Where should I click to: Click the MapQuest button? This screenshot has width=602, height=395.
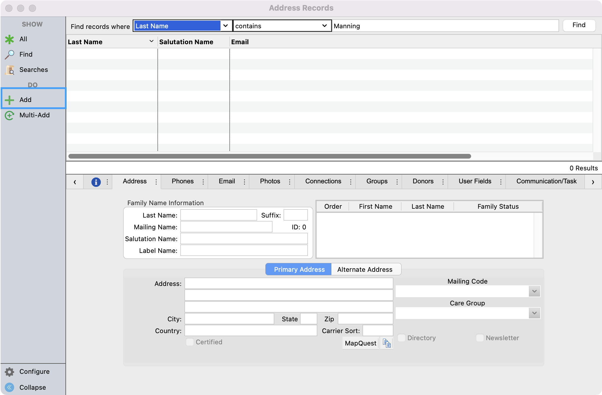click(360, 343)
